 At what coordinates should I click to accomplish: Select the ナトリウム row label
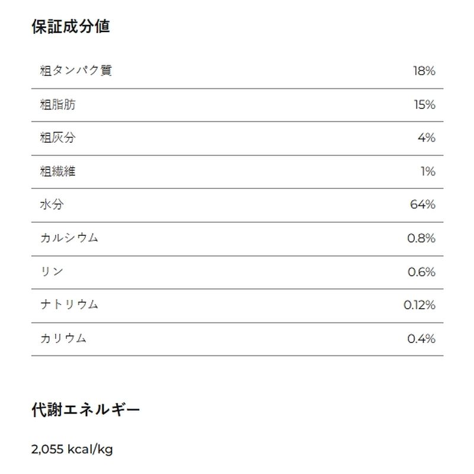coord(69,305)
